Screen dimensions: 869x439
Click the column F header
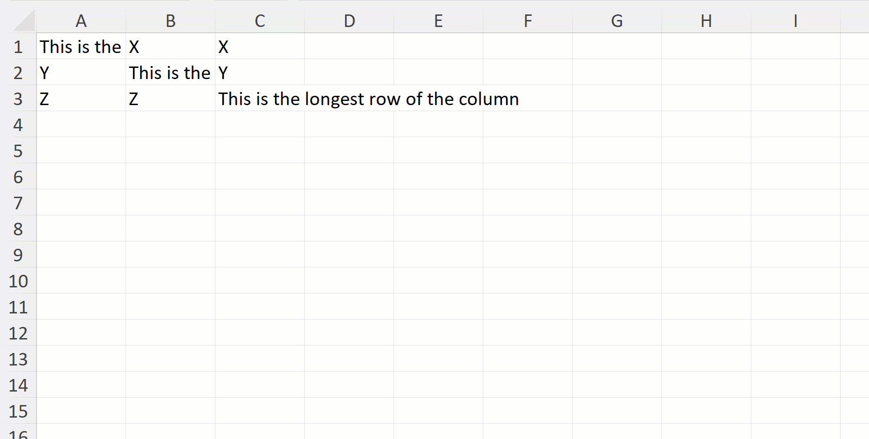coord(528,21)
